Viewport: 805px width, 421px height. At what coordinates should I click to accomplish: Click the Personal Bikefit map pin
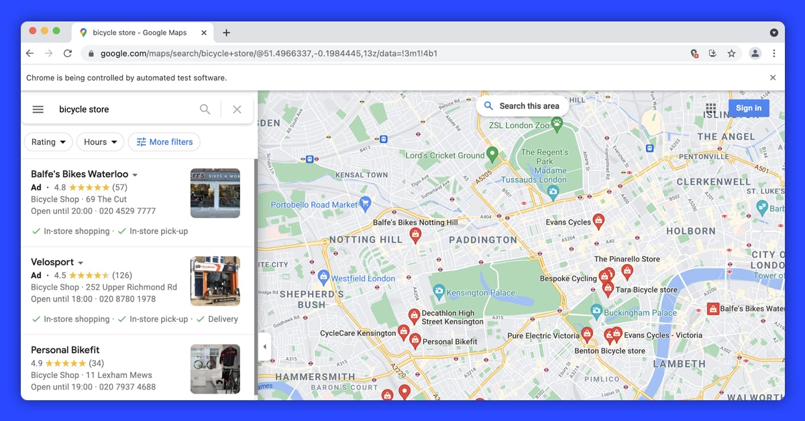click(415, 341)
